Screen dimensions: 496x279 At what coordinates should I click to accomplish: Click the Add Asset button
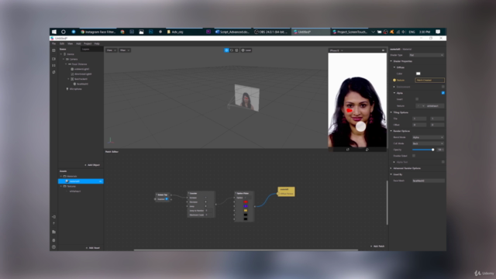coord(93,248)
